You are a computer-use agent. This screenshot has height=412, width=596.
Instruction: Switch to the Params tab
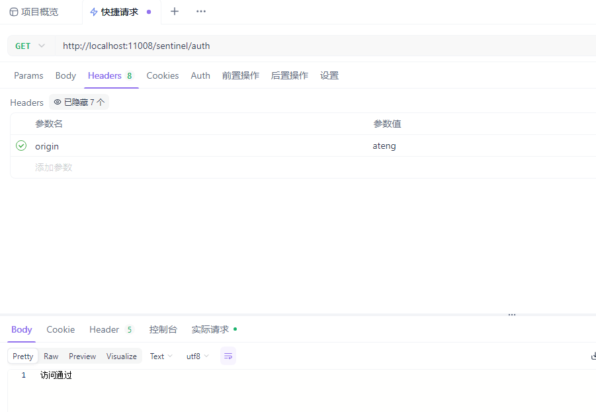[x=28, y=75]
